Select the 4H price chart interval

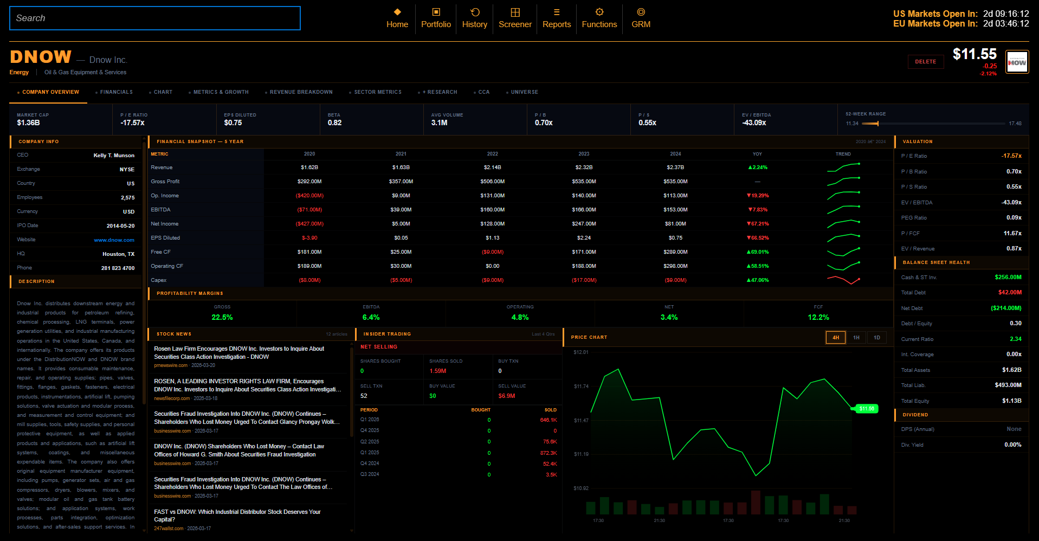tap(835, 338)
